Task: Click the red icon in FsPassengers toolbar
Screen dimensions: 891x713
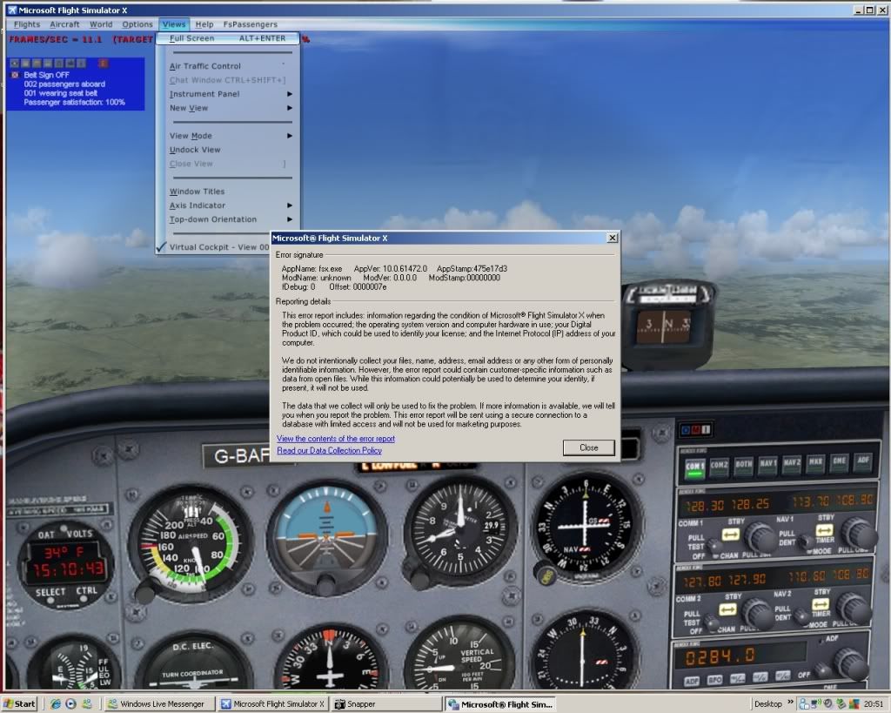Action: coord(103,63)
